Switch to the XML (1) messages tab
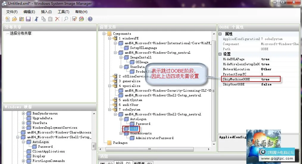Screen dimensions: 302x164 pyautogui.click(x=106, y=163)
